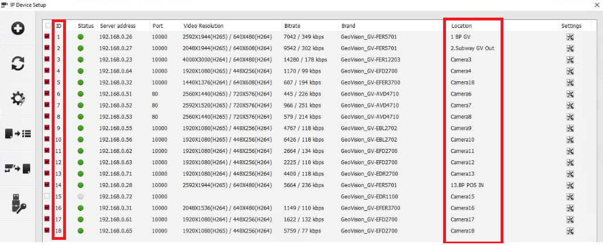Open settings icon for Camera9 row

570,128
